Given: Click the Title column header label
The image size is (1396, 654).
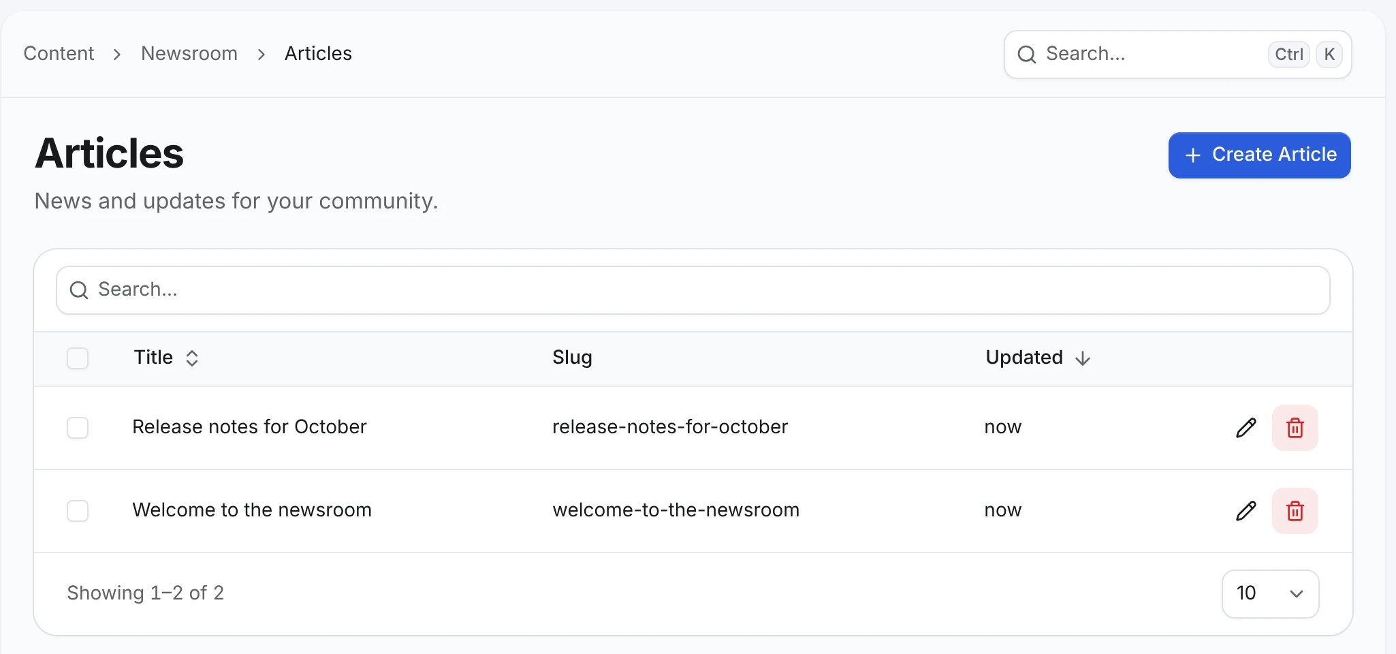Looking at the screenshot, I should pyautogui.click(x=153, y=358).
